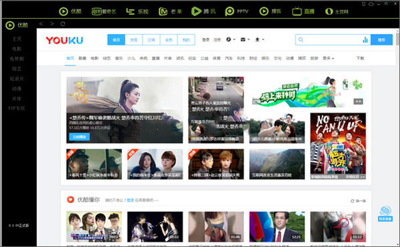Viewport: 400px width, 247px height.
Task: Open the 体育 category
Action: 217,58
